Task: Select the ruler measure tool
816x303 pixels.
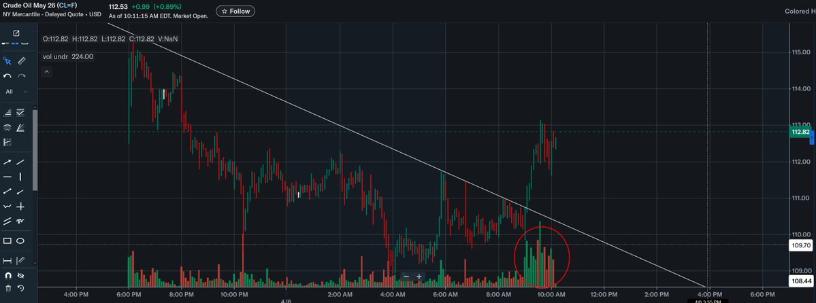Action: pos(21,61)
